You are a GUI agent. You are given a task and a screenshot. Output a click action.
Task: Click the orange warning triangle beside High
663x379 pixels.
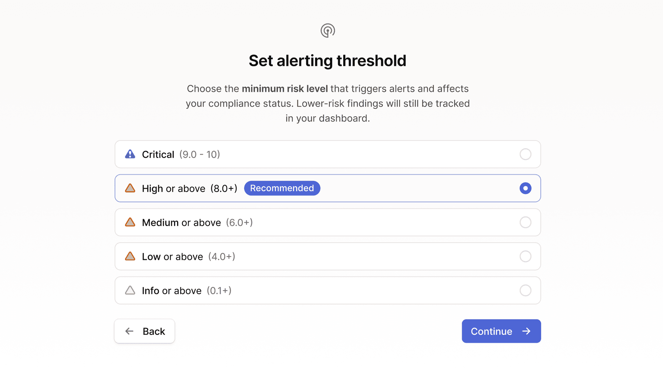click(130, 188)
